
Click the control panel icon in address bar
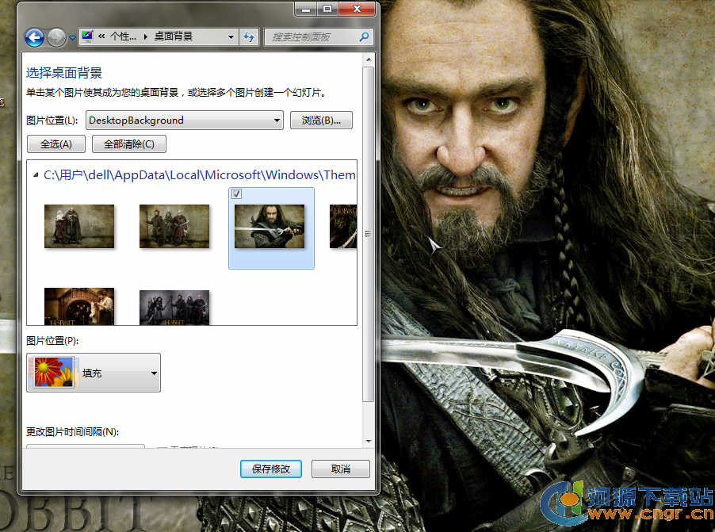87,36
